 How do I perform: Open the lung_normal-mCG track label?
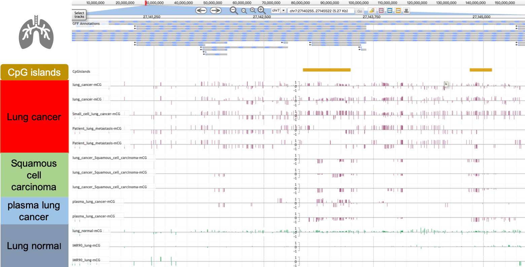click(x=87, y=231)
